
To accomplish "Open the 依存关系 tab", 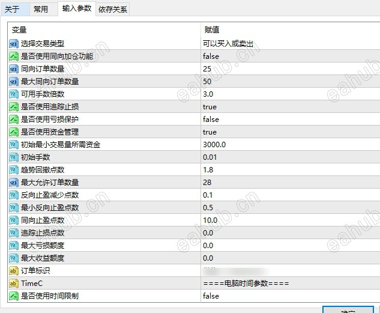I will 113,9.
